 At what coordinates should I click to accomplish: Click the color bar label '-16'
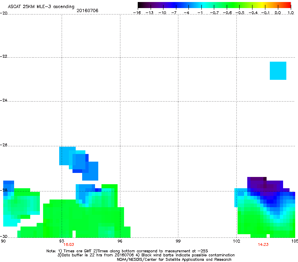pos(137,13)
